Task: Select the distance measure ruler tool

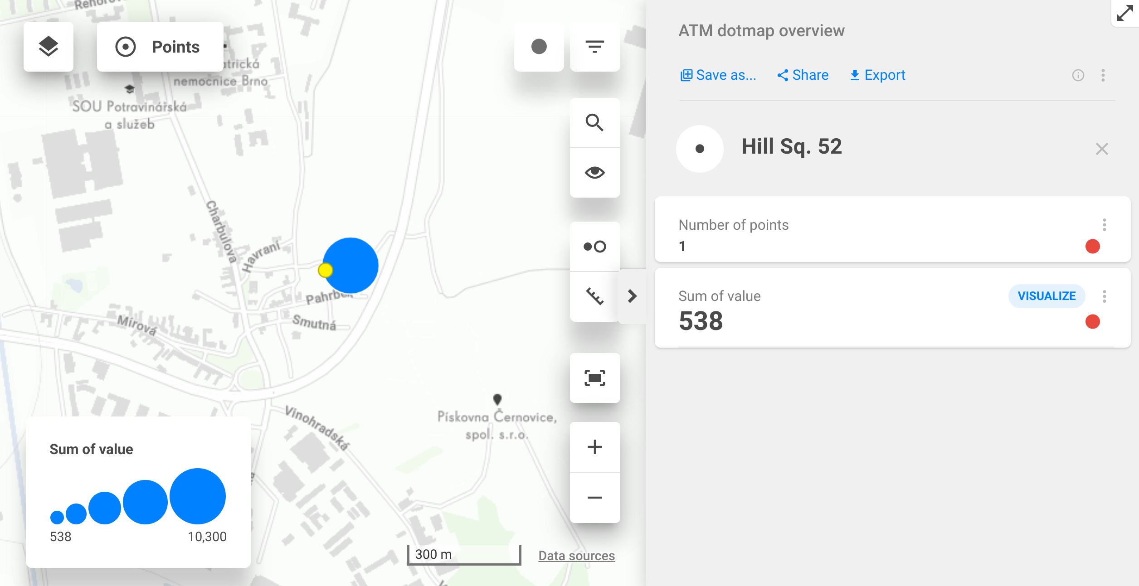Action: pos(594,296)
